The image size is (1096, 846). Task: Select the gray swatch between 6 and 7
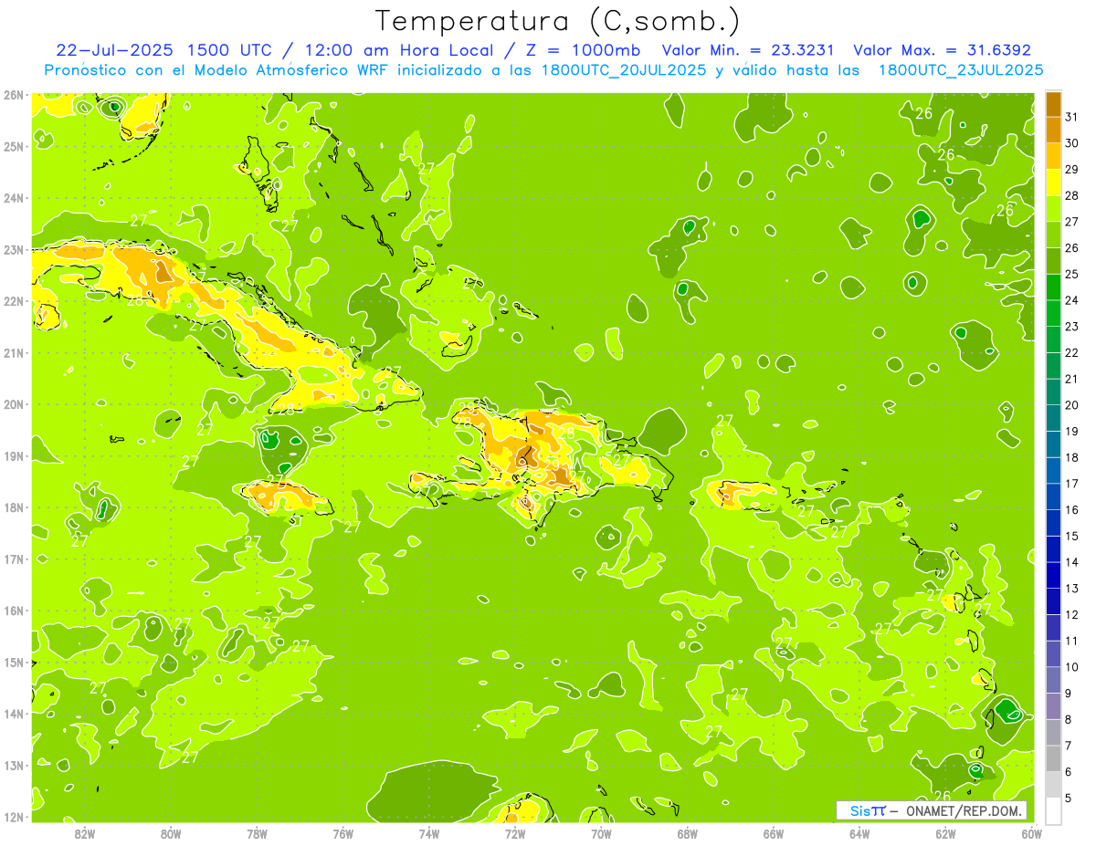(1053, 757)
